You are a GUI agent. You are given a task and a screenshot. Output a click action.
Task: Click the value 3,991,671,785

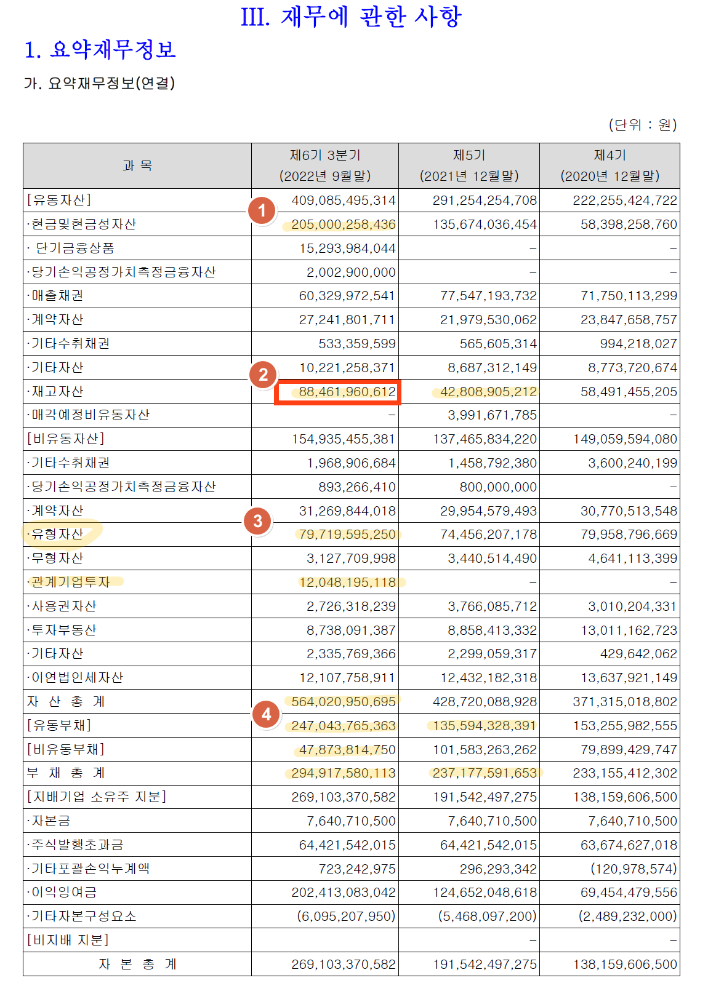click(492, 415)
